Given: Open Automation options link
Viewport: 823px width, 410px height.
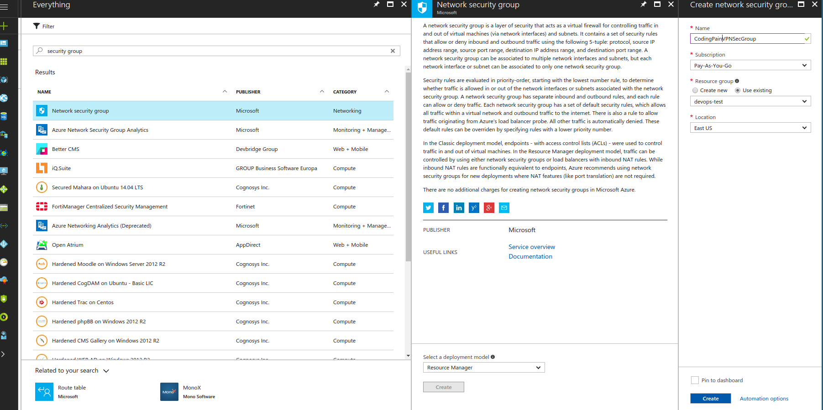Looking at the screenshot, I should (x=764, y=399).
